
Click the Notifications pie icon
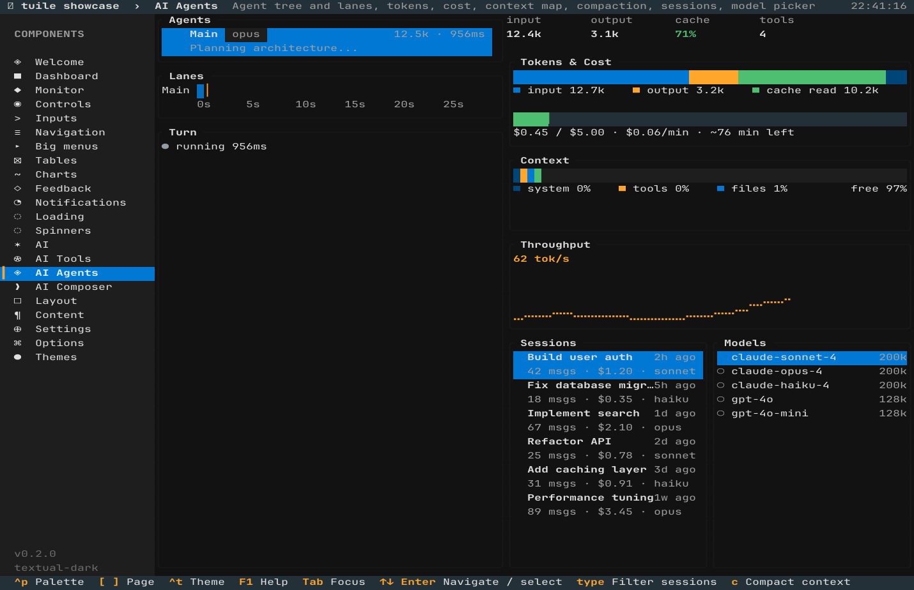pyautogui.click(x=18, y=202)
